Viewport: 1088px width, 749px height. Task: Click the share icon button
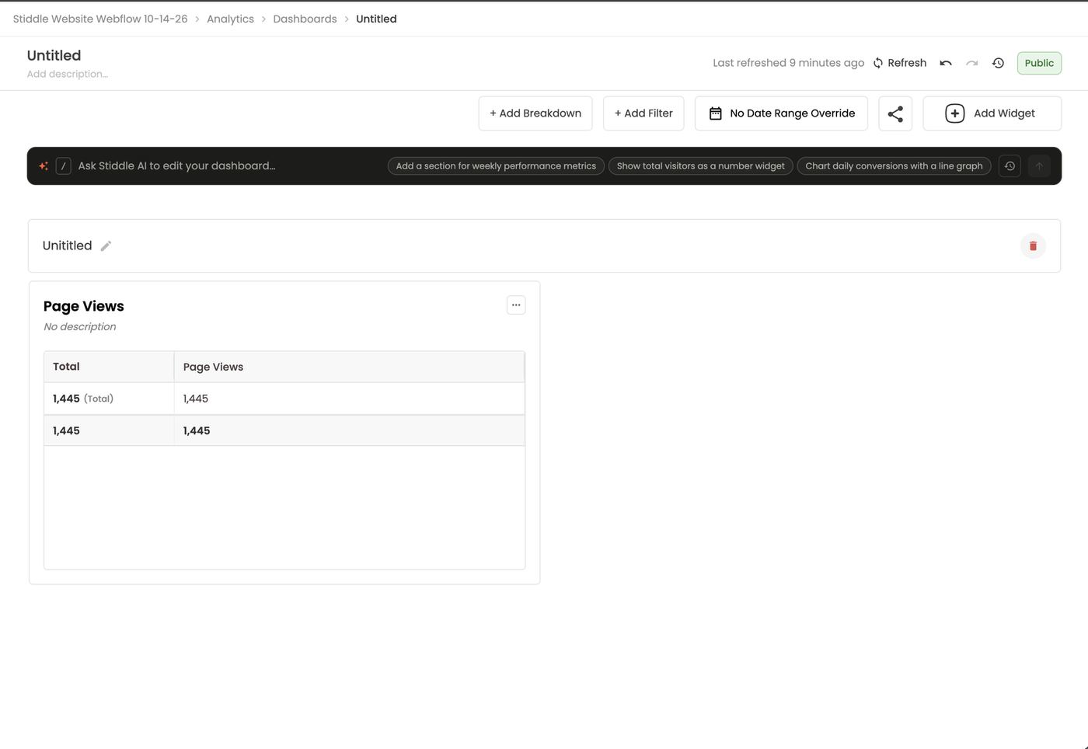pyautogui.click(x=895, y=113)
